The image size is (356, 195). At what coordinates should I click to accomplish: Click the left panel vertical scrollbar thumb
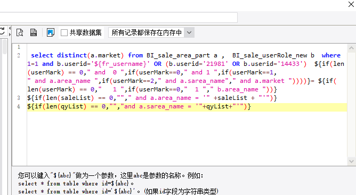(x=5, y=47)
